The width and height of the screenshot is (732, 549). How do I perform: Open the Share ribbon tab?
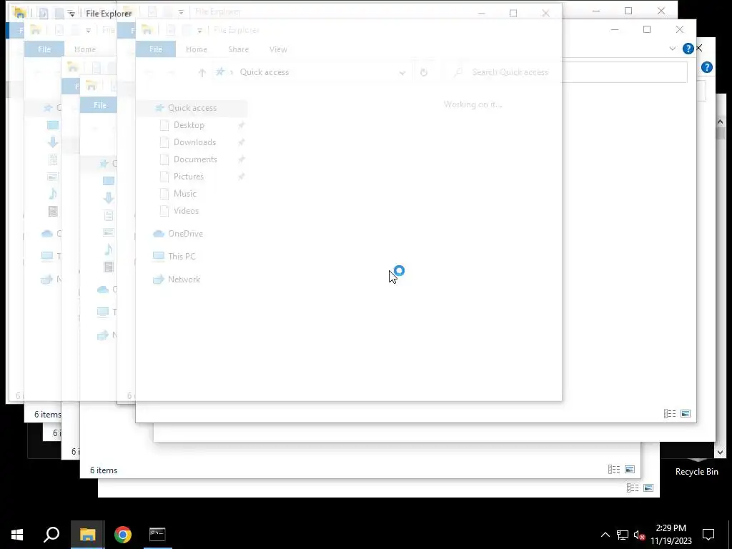tap(238, 49)
